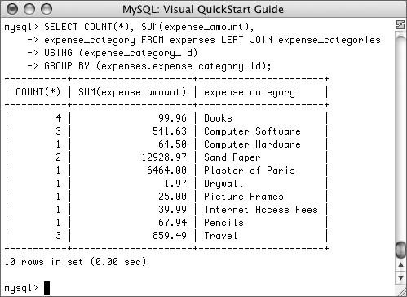Click the yellow minimize window button
The width and height of the screenshot is (407, 297).
pyautogui.click(x=29, y=9)
